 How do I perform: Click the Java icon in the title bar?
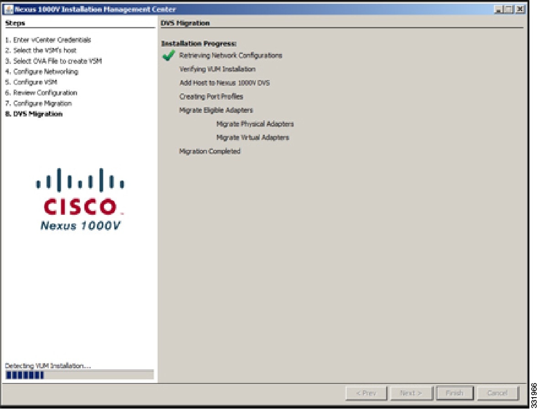[9, 9]
